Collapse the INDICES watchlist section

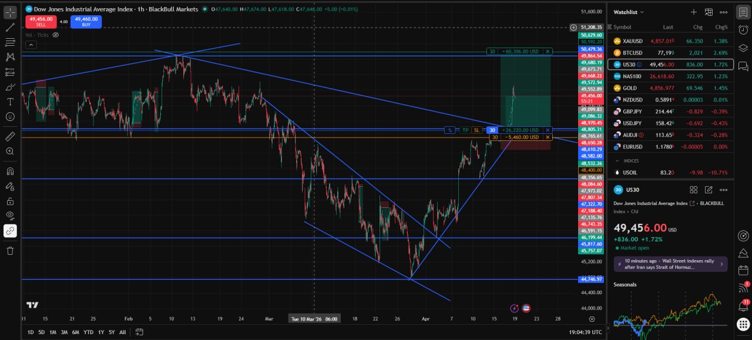(x=617, y=160)
